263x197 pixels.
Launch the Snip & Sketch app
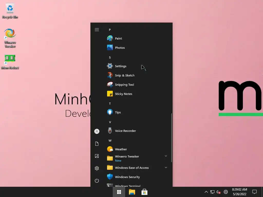(x=137, y=75)
